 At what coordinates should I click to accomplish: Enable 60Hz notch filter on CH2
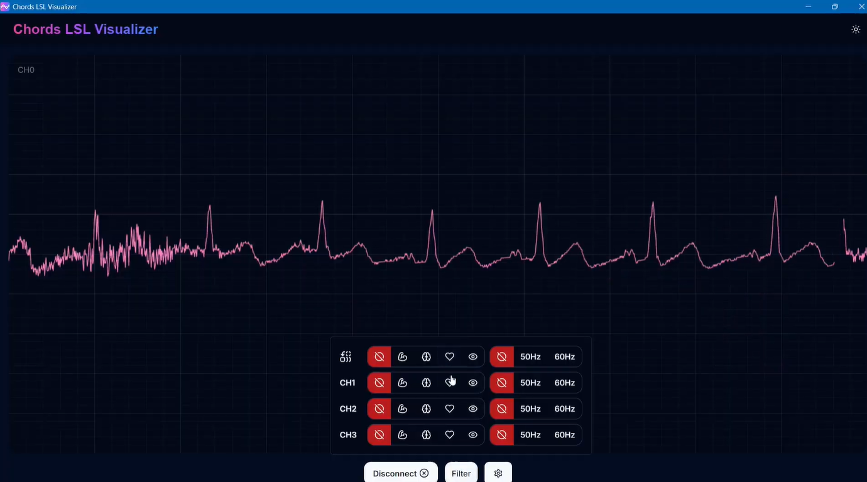pyautogui.click(x=564, y=409)
